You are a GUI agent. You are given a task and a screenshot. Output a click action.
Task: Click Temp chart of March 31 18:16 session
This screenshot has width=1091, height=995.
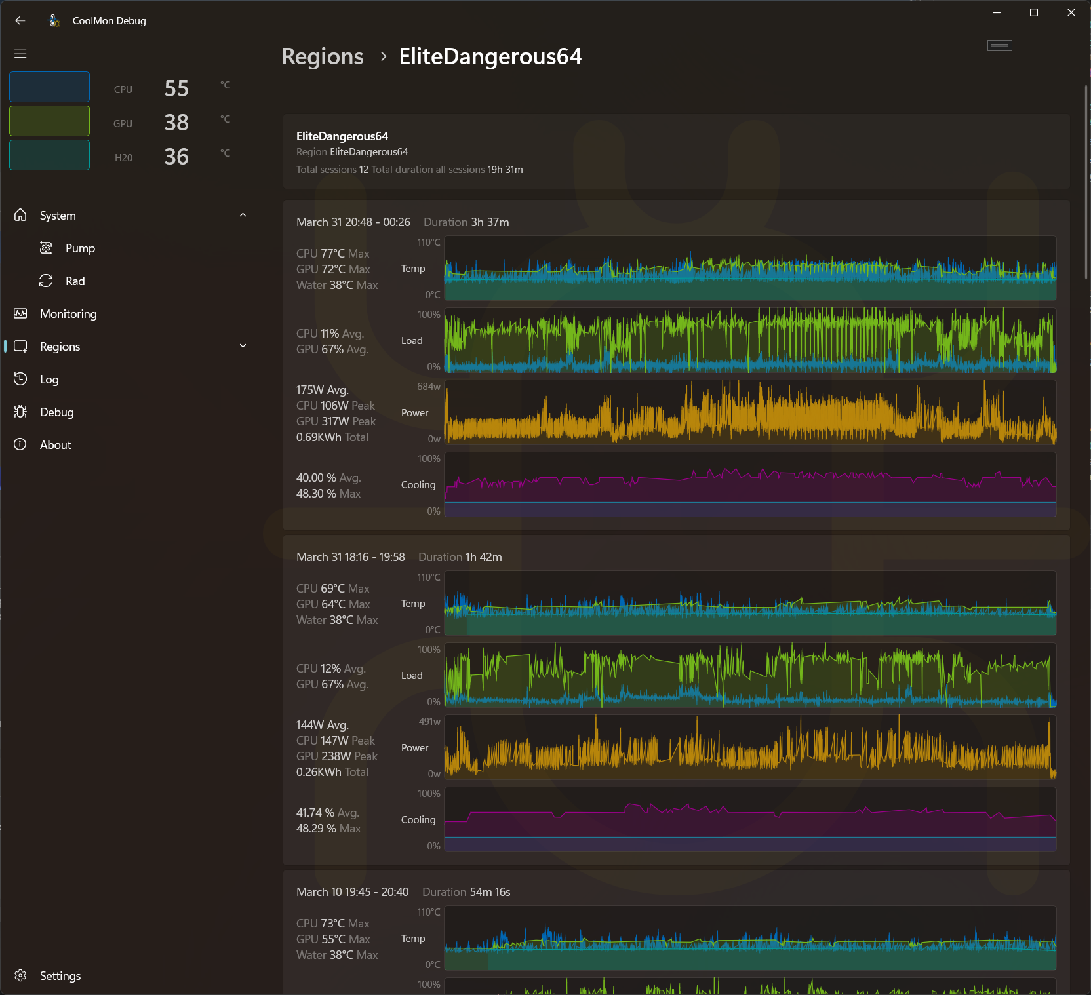tap(750, 603)
